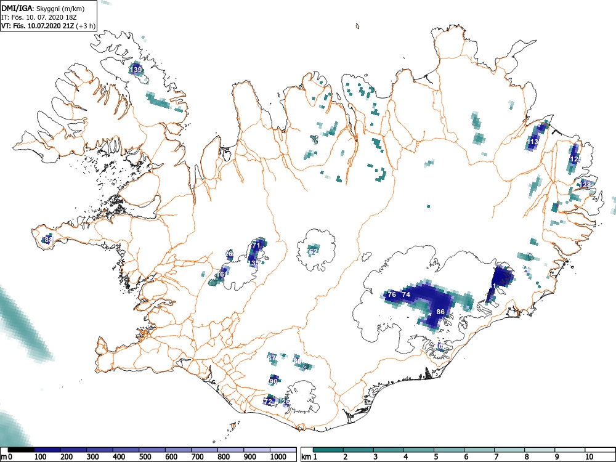The width and height of the screenshot is (616, 462).
Task: Click the 'VT: Fös. 10.07.2020 21Z (+3 h)' line
Action: coord(48,26)
